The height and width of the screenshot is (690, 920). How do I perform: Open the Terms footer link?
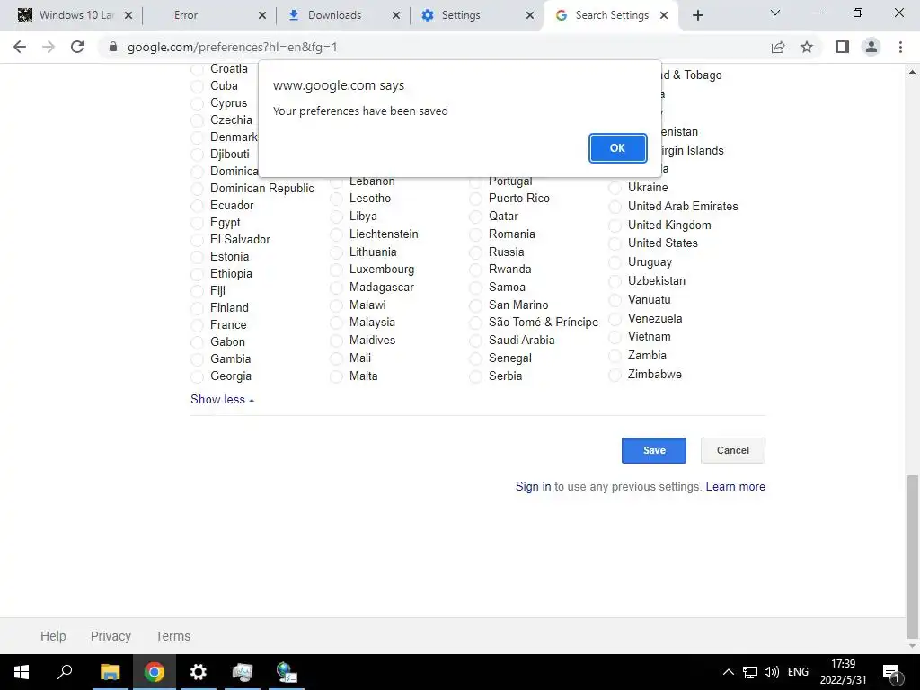point(172,636)
